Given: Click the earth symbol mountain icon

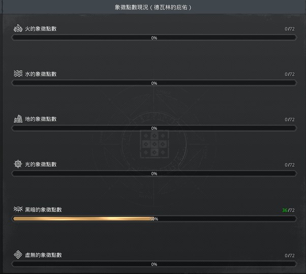Looking at the screenshot, I should 18,119.
